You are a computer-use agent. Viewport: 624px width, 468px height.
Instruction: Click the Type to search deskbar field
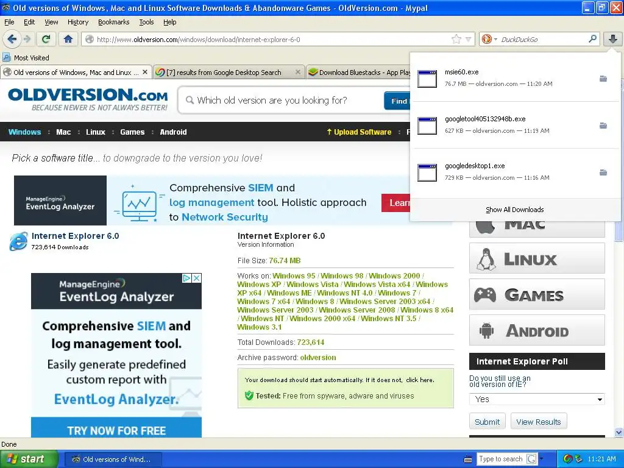pos(501,459)
